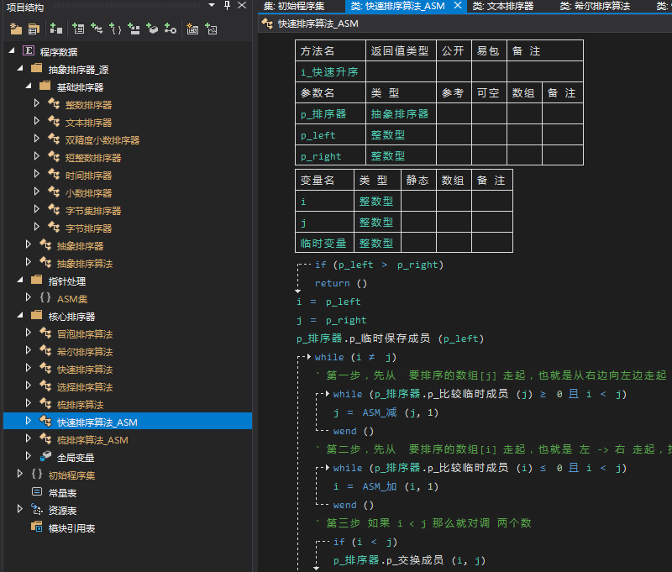Click the braces icon of ASM集
Image resolution: width=672 pixels, height=572 pixels.
45,298
